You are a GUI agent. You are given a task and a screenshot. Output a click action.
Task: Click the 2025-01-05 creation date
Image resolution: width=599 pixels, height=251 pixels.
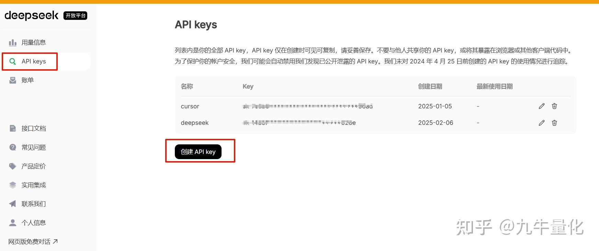pyautogui.click(x=435, y=106)
